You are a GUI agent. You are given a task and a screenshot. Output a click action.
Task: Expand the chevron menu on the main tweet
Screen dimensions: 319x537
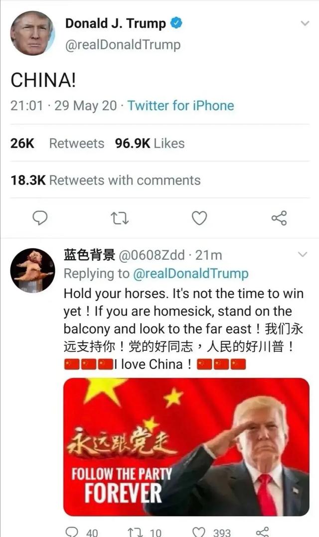(x=305, y=23)
